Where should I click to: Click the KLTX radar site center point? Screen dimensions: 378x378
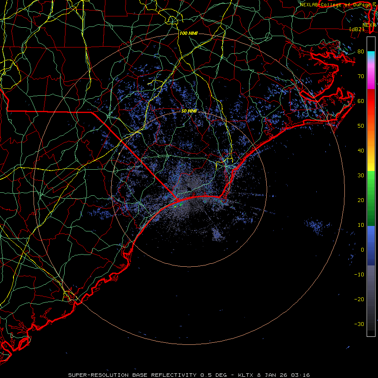pos(189,189)
